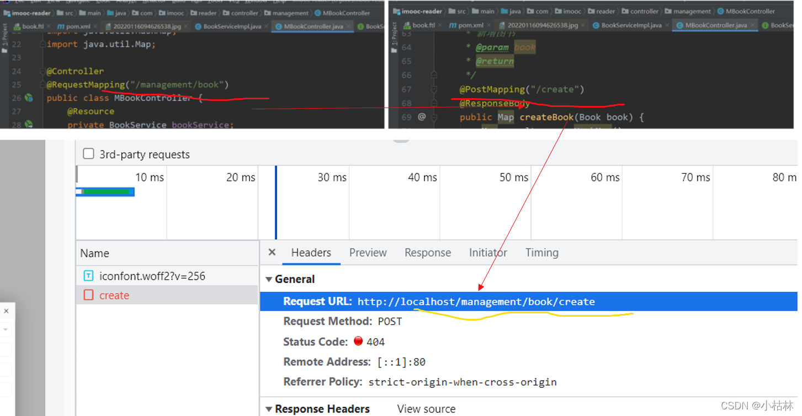The height and width of the screenshot is (416, 802).
Task: Open BookServiceImpl.java tab in the left IDE
Action: [232, 26]
